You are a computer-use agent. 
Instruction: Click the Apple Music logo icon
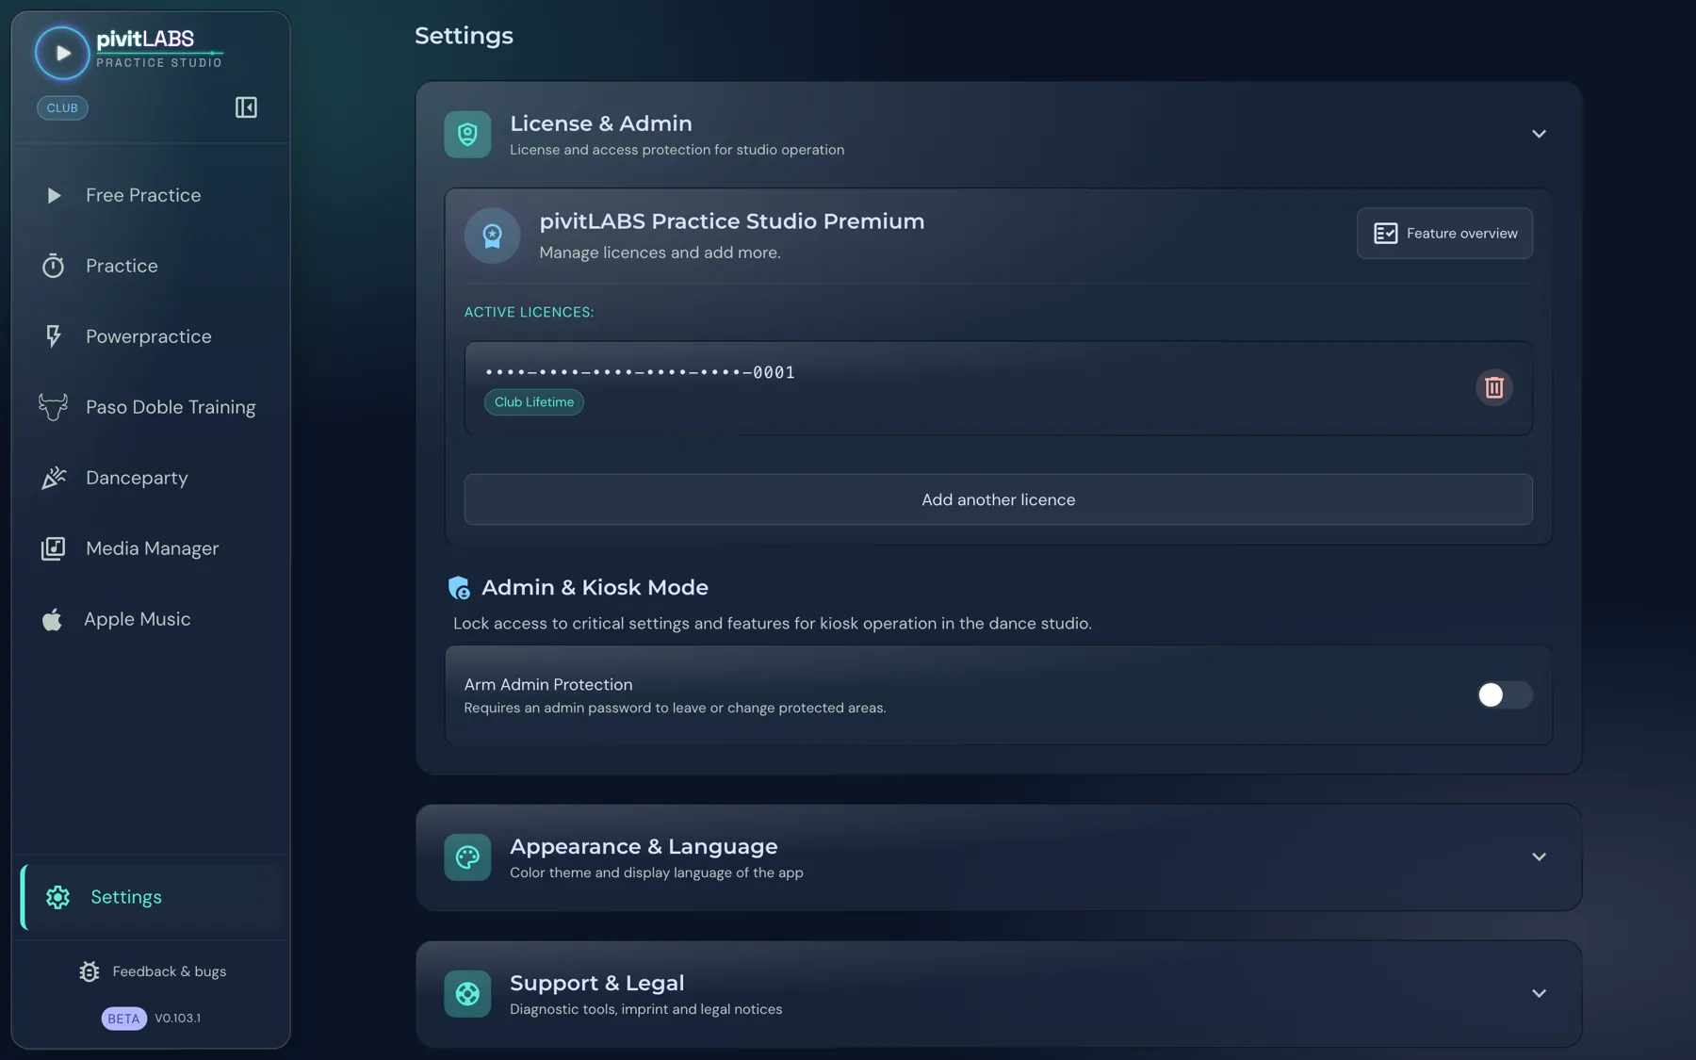52,619
